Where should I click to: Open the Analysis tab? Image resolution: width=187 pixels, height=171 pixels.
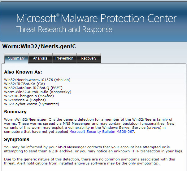pos(40,58)
